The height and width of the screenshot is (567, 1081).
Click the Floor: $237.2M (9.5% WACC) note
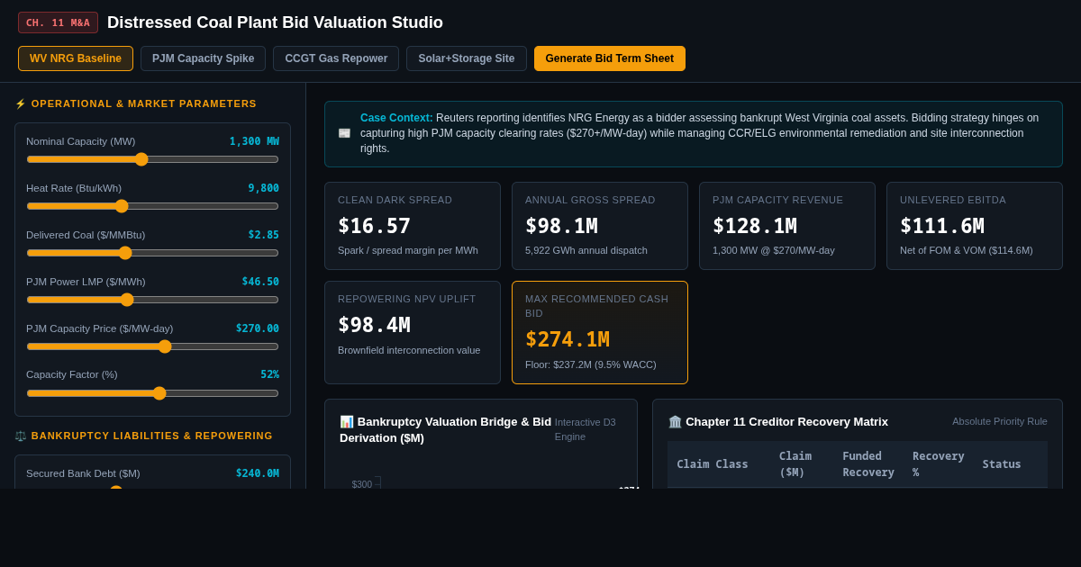pos(591,364)
